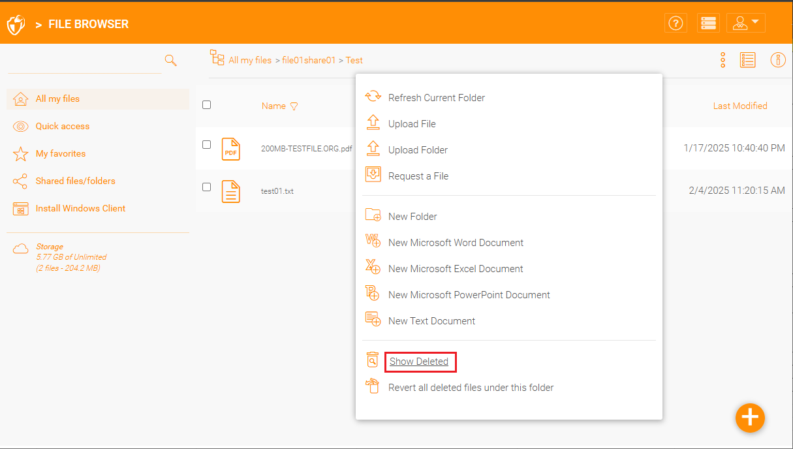Click the PowerPoint document icon
Screen dimensions: 793x449
click(x=373, y=293)
